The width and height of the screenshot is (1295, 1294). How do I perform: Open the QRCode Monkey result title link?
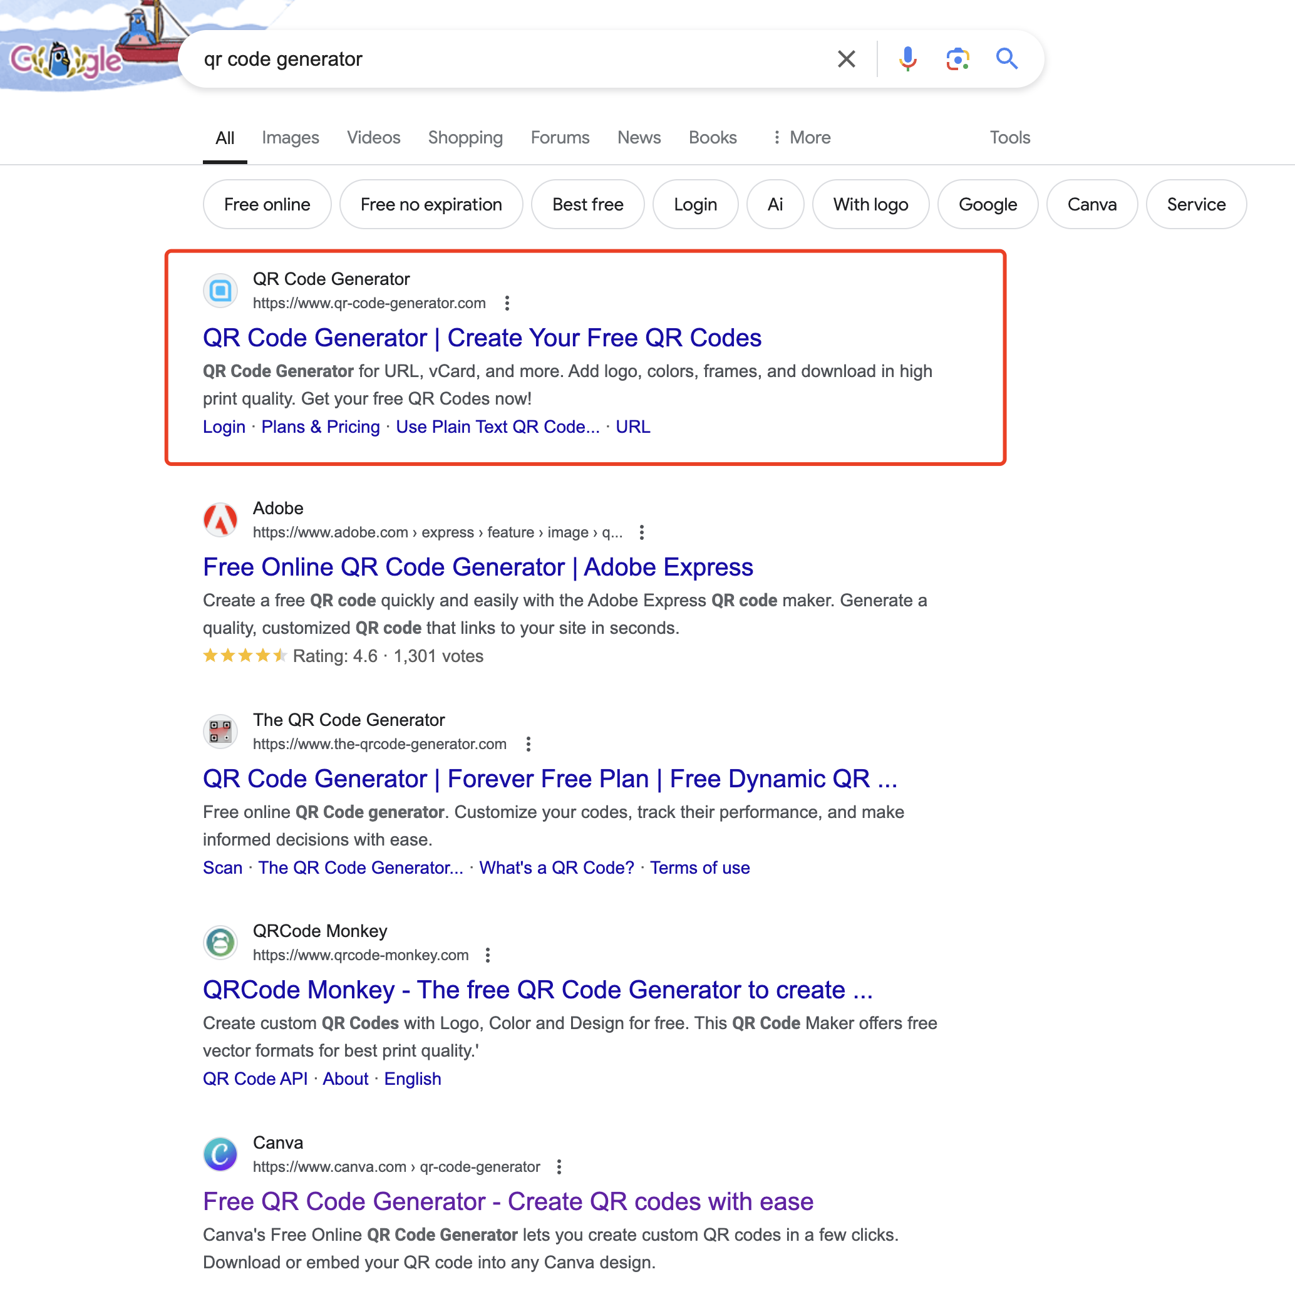click(x=537, y=990)
